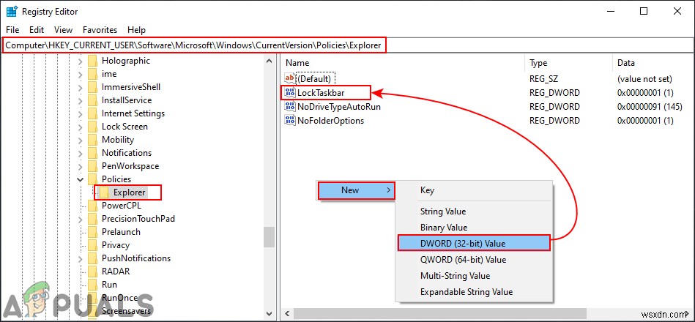The height and width of the screenshot is (322, 695).
Task: Click the Registry Editor app icon in title bar
Action: [x=12, y=11]
